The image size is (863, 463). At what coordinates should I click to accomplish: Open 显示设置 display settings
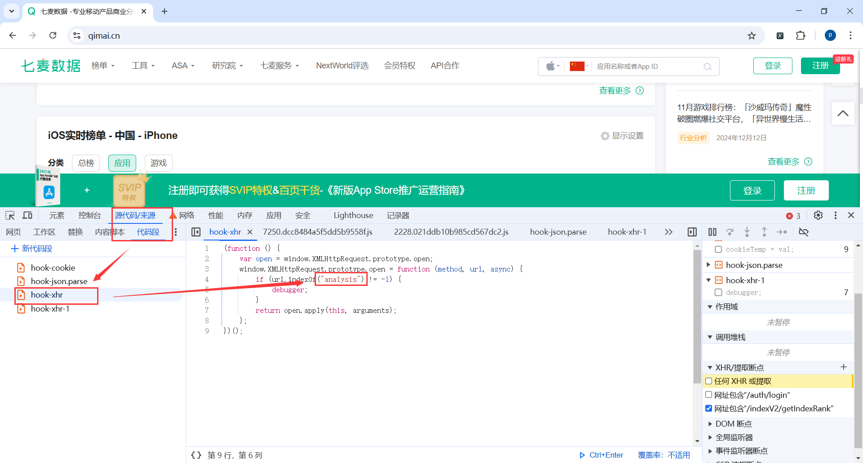pyautogui.click(x=622, y=136)
